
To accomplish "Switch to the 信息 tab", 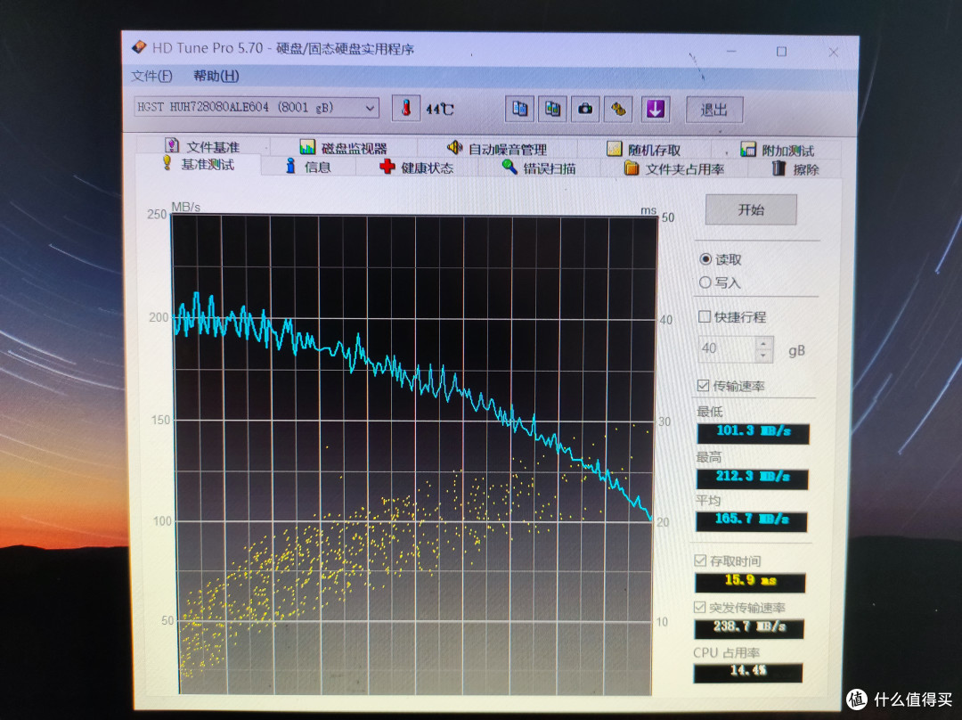I will tap(308, 167).
